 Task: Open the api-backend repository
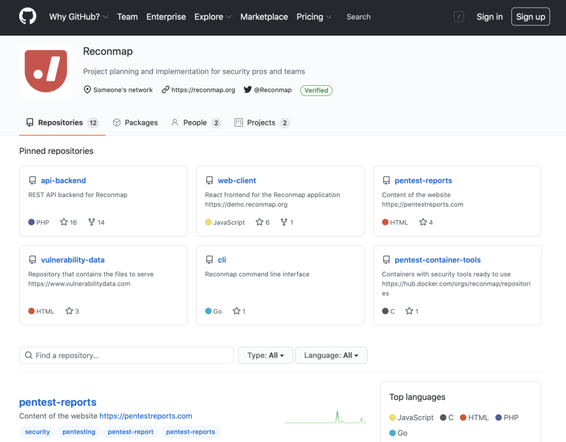click(63, 181)
